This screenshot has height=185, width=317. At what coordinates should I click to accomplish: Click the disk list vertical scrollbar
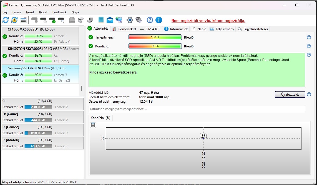[x=82, y=89]
